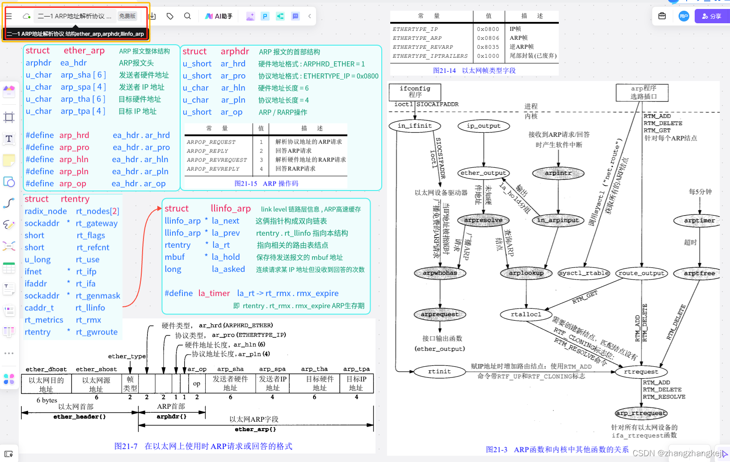Click the 'la_hold' field text

pyautogui.click(x=226, y=257)
